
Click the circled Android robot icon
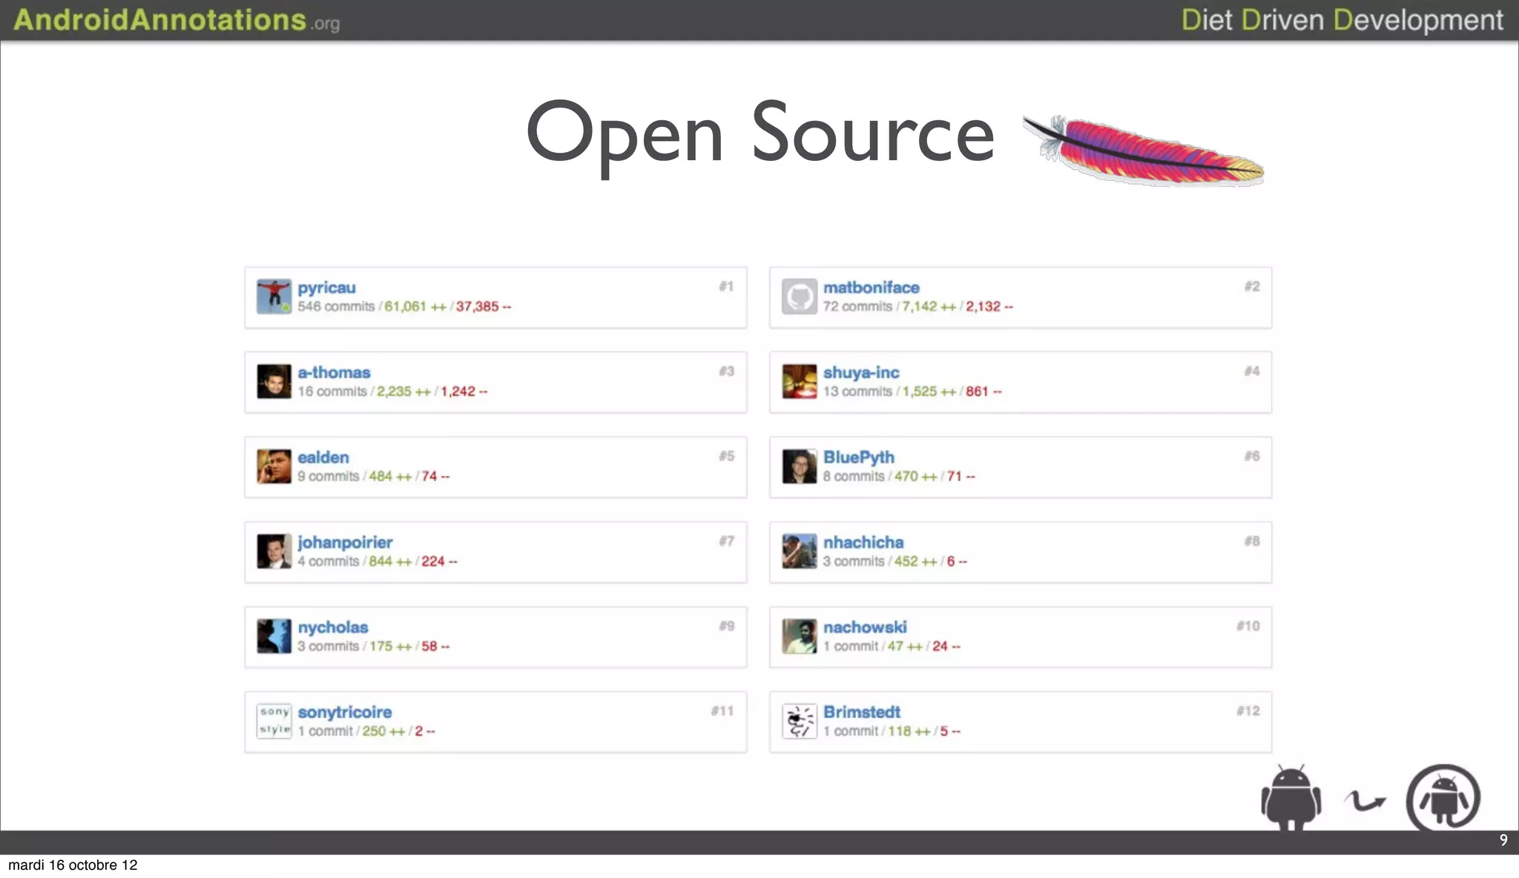(x=1443, y=797)
